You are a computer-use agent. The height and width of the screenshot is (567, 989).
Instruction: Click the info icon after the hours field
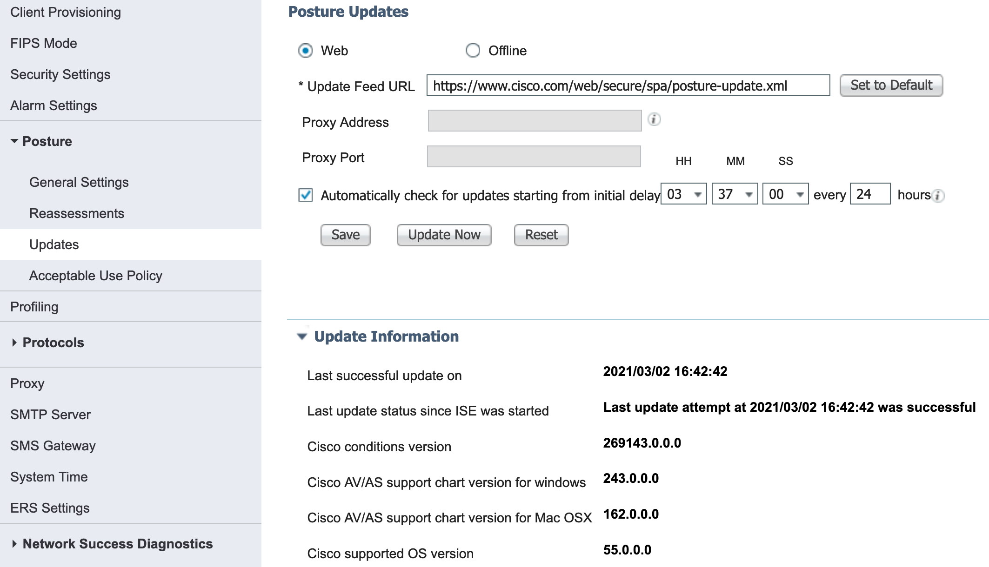(938, 196)
